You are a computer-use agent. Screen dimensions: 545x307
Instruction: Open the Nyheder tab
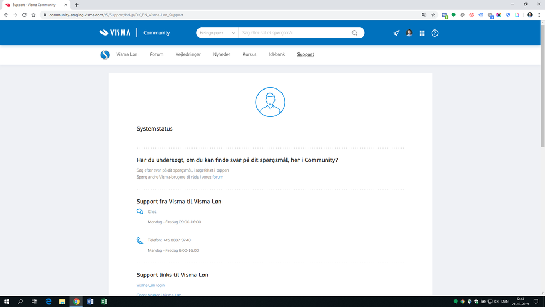click(x=221, y=54)
